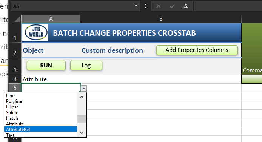The width and height of the screenshot is (262, 142).
Task: Click cell A4 containing Attribute
Action: pos(51,79)
